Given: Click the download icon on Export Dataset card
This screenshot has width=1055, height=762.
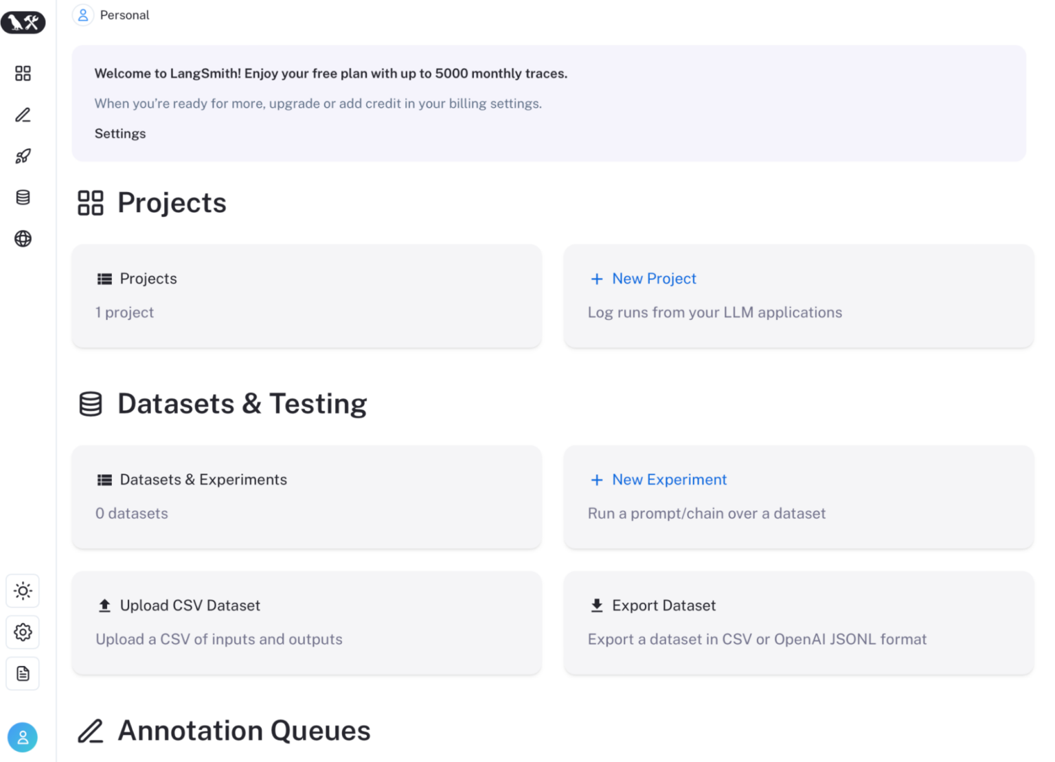Looking at the screenshot, I should pos(596,605).
